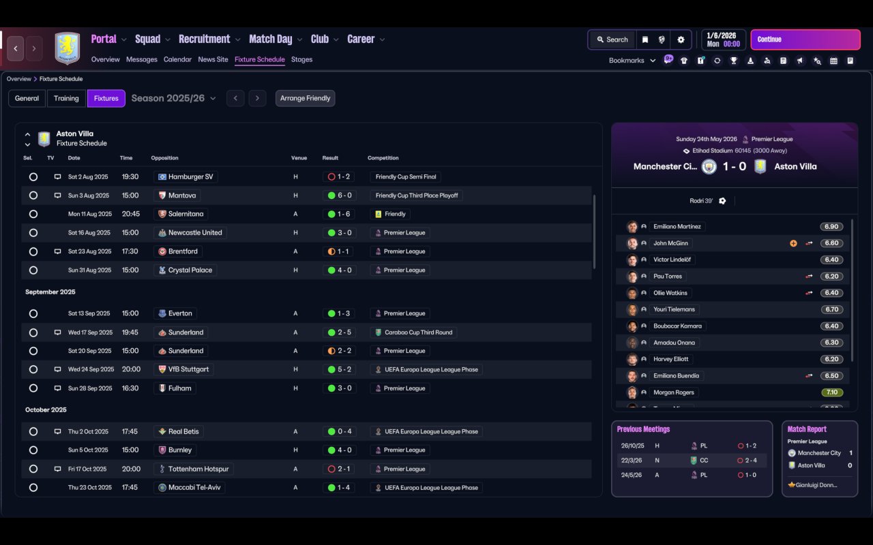Click the TV icon for VfB Stuttgart match

(58, 369)
